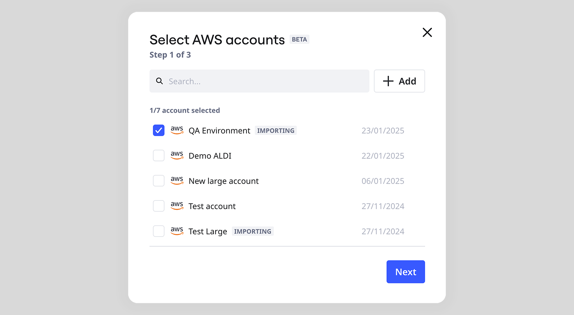Viewport: 574px width, 315px height.
Task: Select the Test Large checkbox
Action: click(158, 231)
